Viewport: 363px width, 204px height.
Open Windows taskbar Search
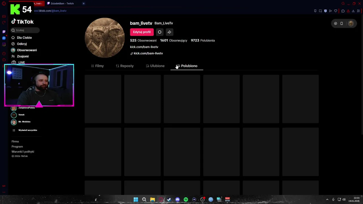[144, 199]
